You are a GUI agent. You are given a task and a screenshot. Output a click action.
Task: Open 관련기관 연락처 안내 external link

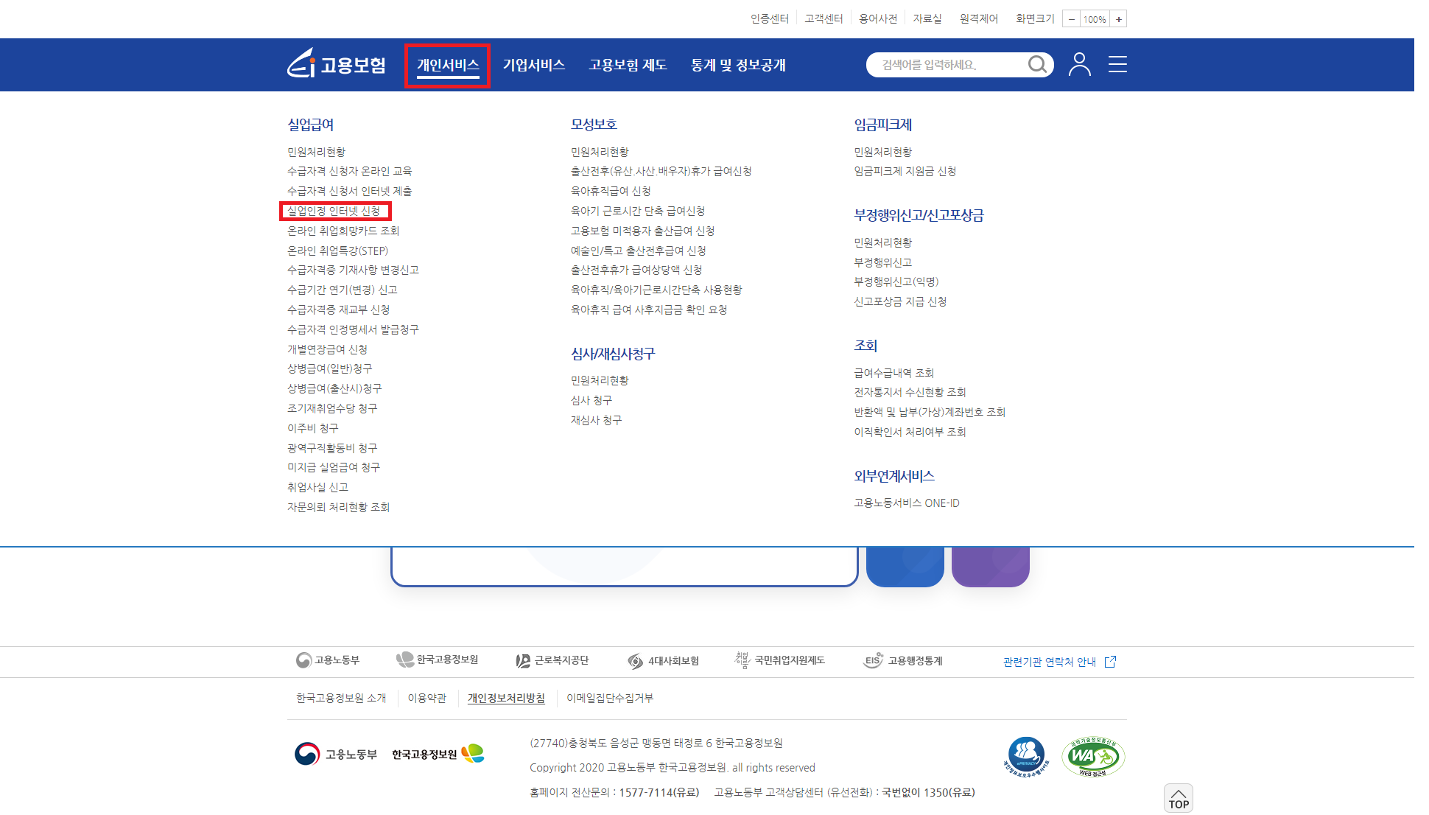coord(1059,662)
